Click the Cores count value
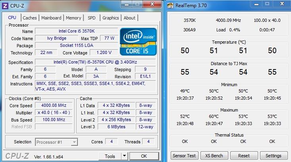The width and height of the screenshot is (291, 162). coord(111,141)
